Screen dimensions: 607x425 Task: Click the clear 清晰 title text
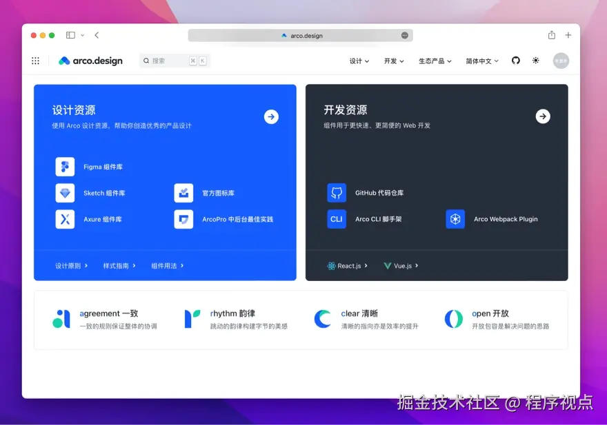click(x=359, y=313)
